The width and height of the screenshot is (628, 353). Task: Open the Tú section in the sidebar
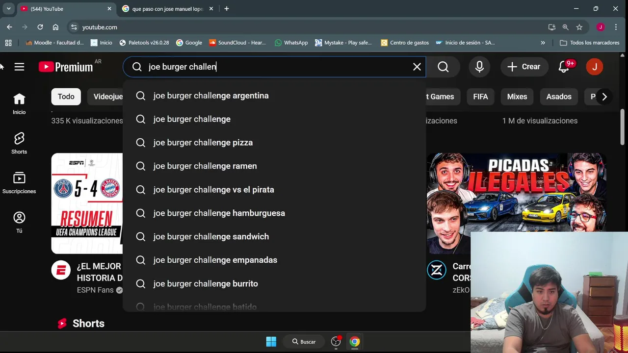click(19, 223)
